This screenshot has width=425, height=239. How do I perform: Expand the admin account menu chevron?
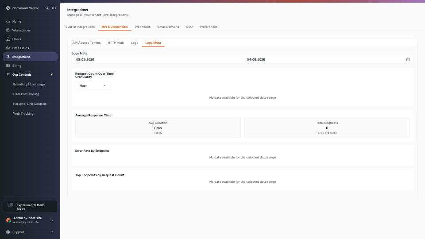[52, 220]
